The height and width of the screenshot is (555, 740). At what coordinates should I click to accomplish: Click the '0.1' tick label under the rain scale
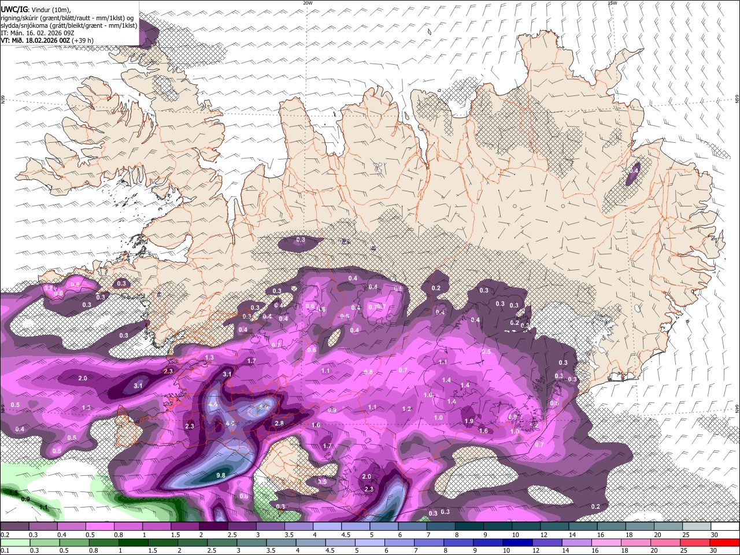click(5, 551)
